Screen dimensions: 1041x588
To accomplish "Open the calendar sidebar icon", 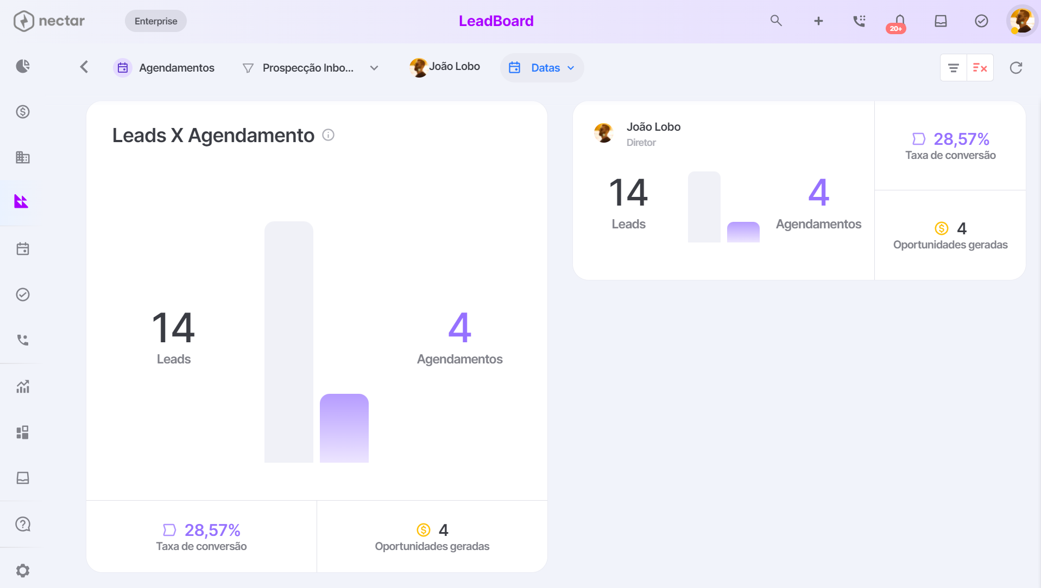I will 23,249.
